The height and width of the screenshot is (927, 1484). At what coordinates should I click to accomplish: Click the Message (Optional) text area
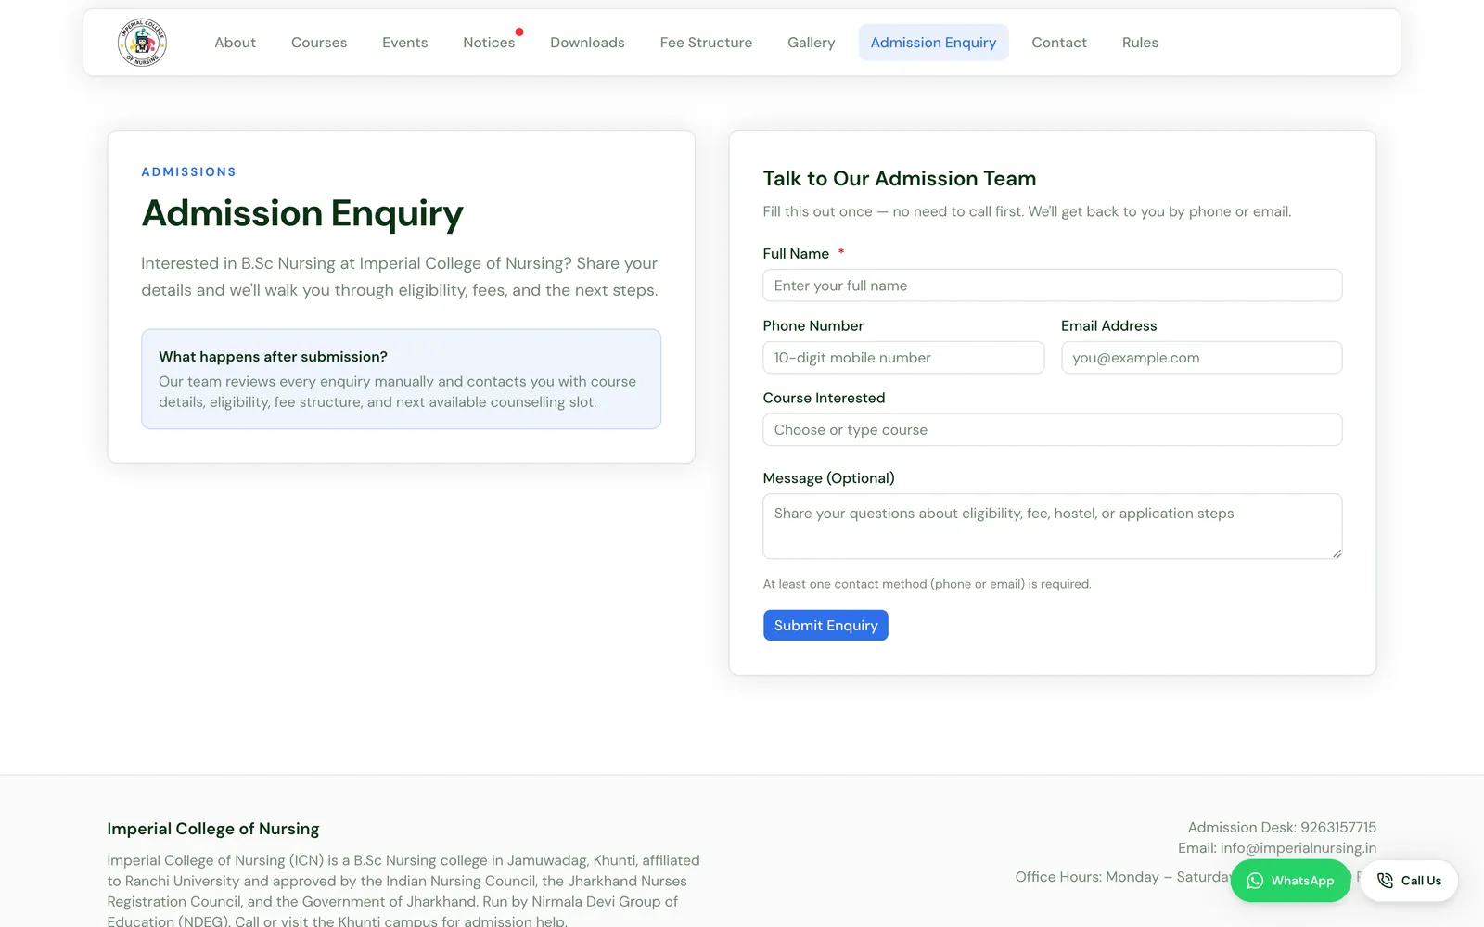pos(1052,527)
